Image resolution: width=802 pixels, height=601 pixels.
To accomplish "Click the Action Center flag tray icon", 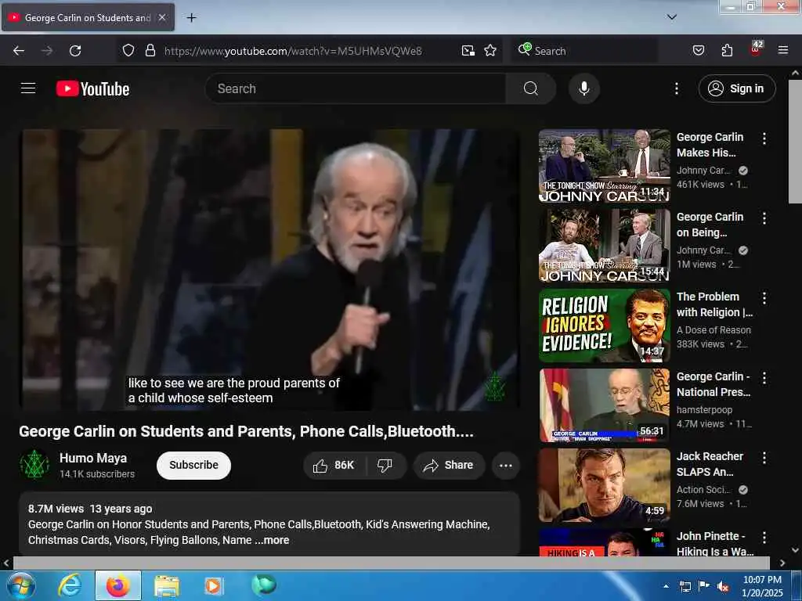I will 704,586.
